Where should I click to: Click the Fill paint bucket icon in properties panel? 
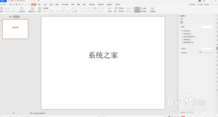(x=182, y=19)
